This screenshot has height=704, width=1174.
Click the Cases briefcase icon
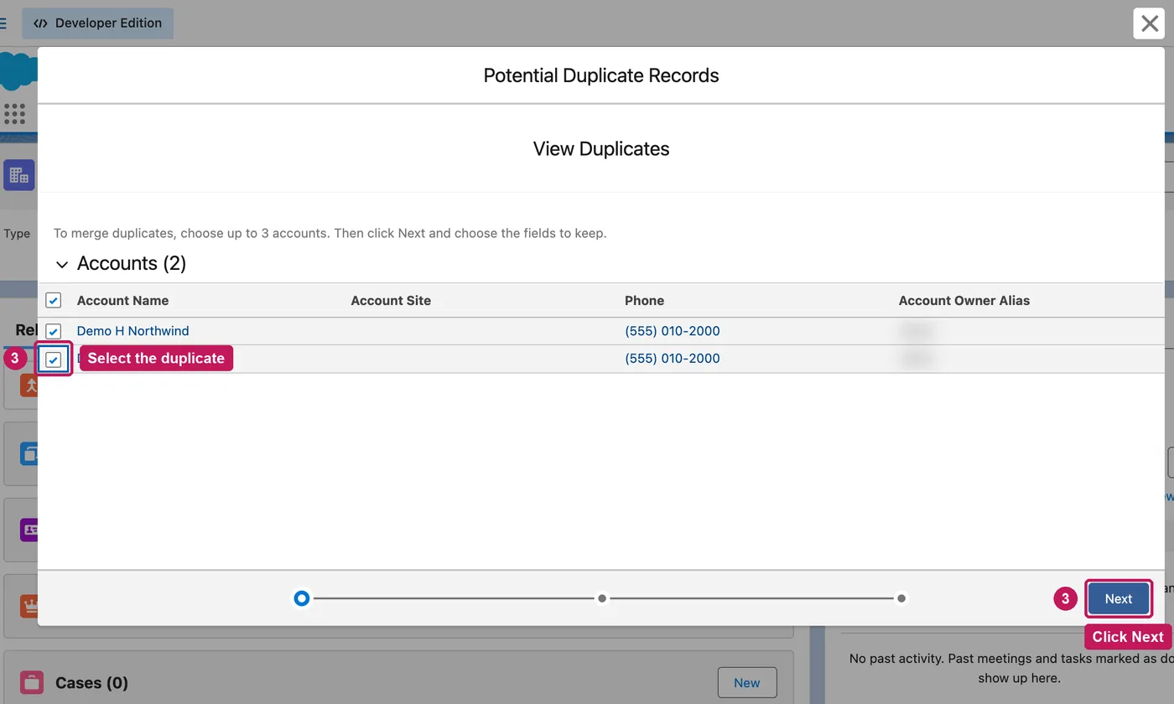32,682
